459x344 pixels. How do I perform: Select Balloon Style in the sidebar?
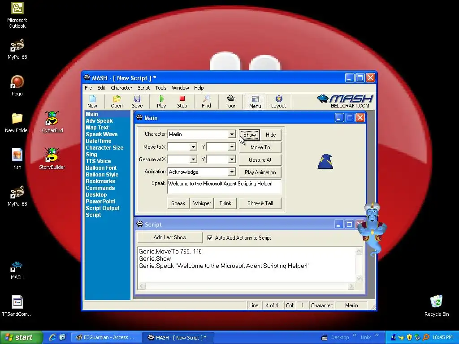point(102,175)
